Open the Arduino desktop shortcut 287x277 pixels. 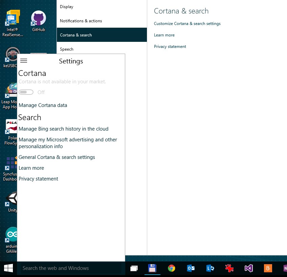(x=12, y=236)
